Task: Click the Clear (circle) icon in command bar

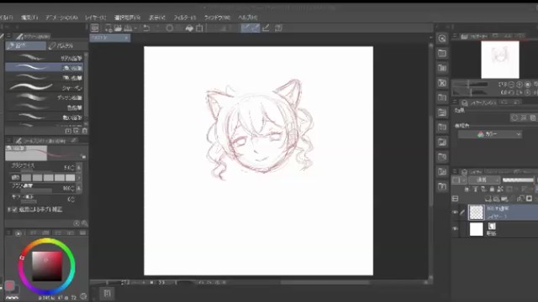Action: click(x=170, y=28)
